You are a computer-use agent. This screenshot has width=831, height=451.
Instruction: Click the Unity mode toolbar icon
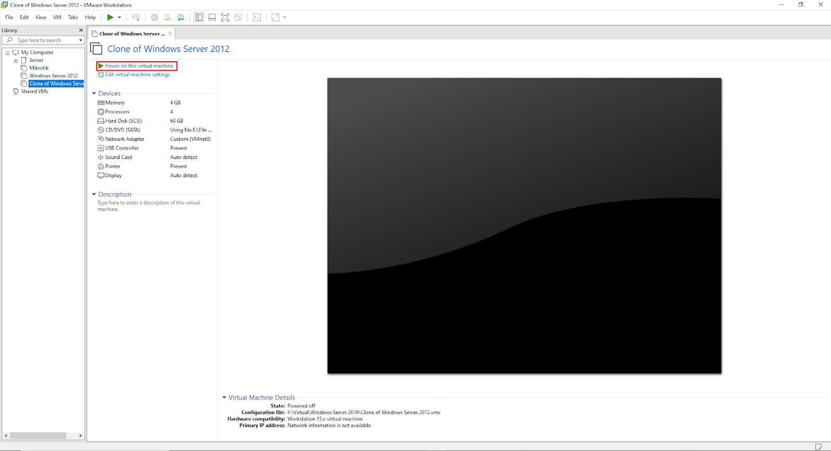click(x=238, y=17)
